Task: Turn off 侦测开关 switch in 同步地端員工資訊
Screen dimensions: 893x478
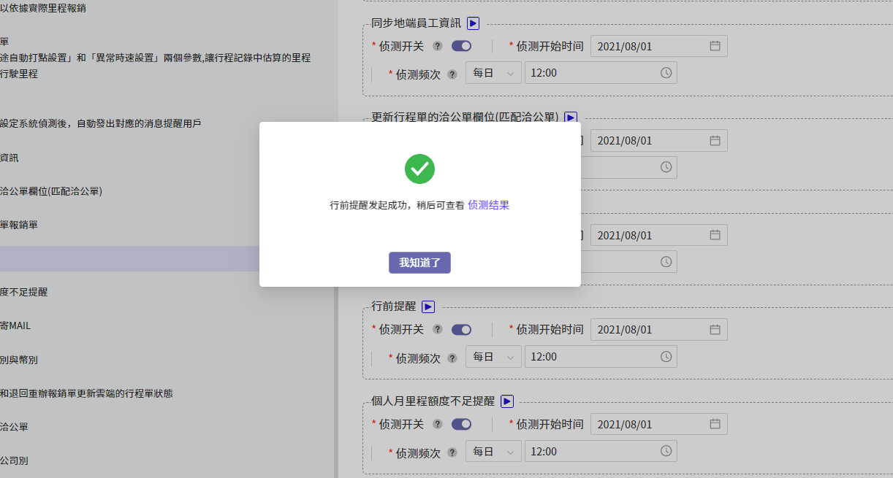Action: [x=461, y=46]
